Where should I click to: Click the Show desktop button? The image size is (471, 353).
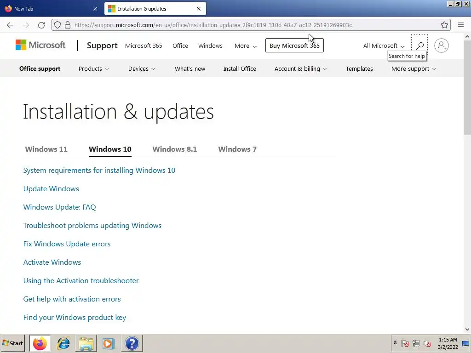coord(466,343)
